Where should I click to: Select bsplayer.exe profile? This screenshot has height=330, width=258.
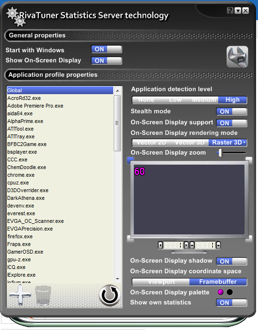60,152
